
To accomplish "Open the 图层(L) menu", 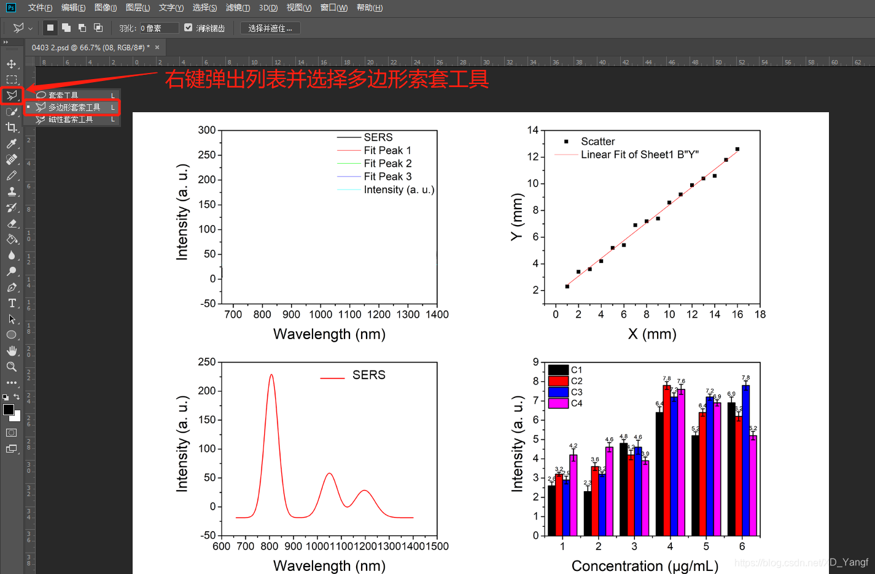I will coord(138,7).
